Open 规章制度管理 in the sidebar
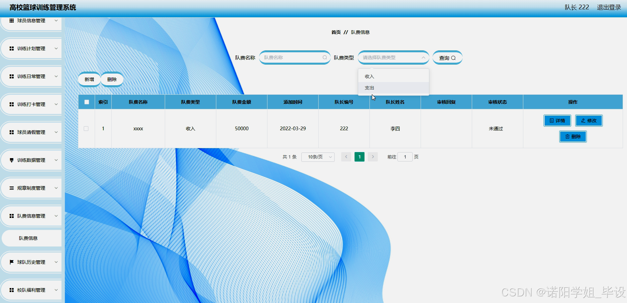Viewport: 627px width, 303px height. [x=31, y=188]
